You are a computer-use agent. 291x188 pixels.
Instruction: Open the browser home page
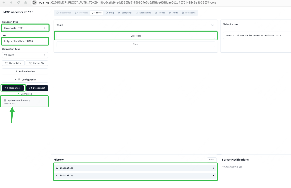pos(26,2)
